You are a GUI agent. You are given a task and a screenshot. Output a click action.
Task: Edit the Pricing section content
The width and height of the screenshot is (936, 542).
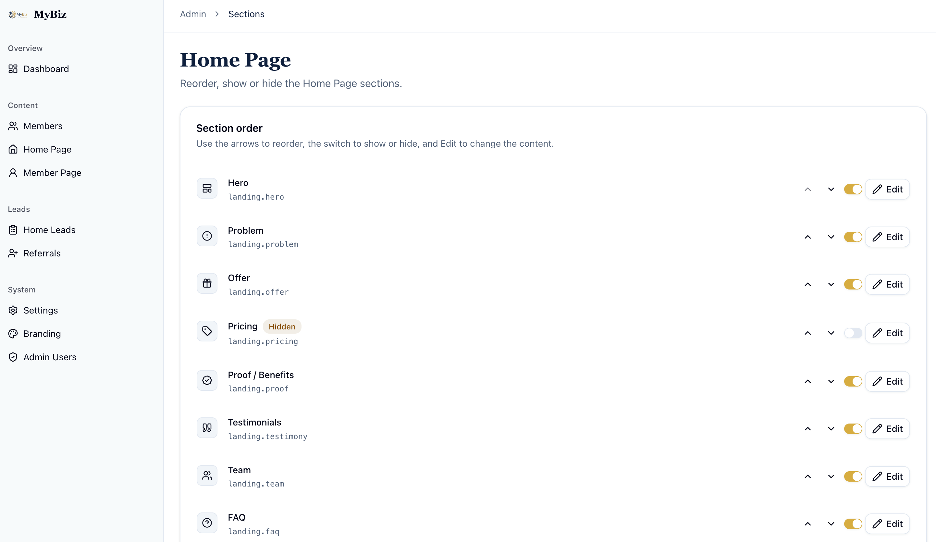(x=887, y=333)
